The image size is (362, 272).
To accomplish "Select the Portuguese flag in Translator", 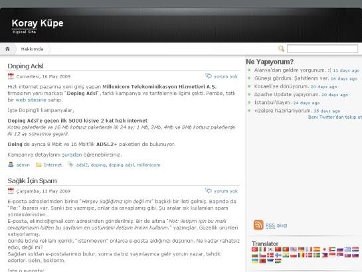I will pyautogui.click(x=286, y=249).
